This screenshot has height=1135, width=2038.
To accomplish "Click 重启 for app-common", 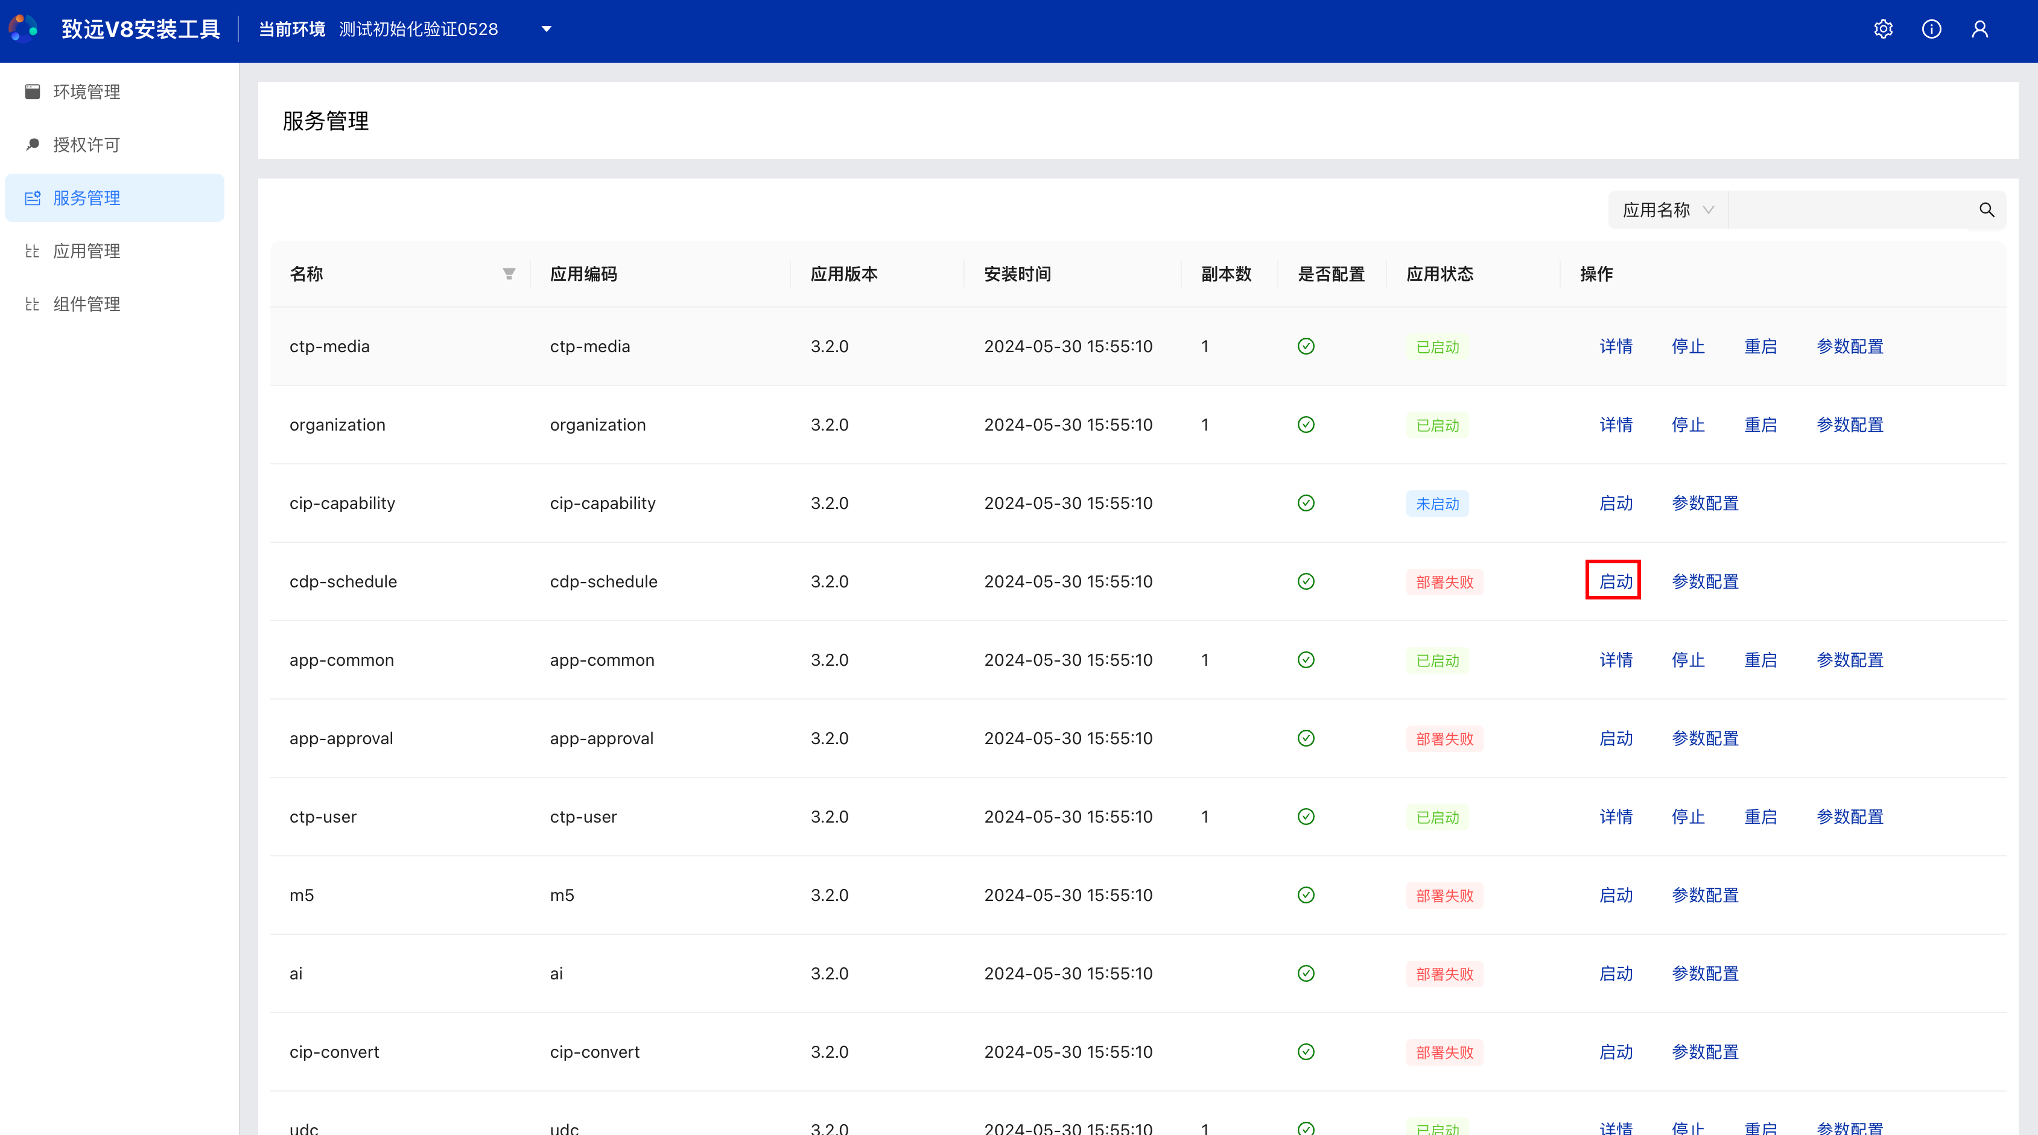I will (x=1760, y=660).
